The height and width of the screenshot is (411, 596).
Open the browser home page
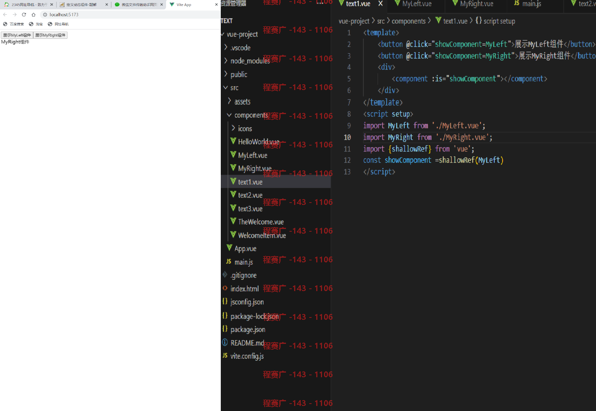[x=34, y=14]
